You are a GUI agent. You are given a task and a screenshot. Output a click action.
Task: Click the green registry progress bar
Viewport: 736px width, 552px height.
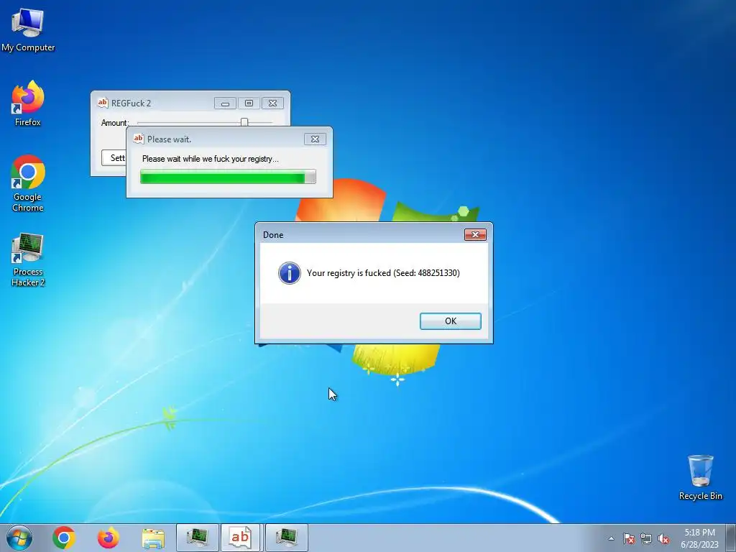coord(228,177)
